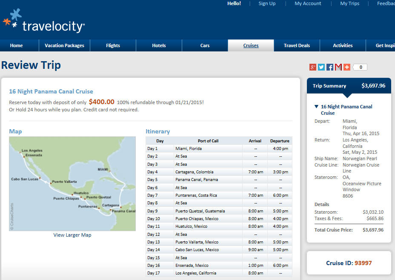Click the 9:00 am Cabo San Lucas arrival
395x280 pixels.
(255, 250)
